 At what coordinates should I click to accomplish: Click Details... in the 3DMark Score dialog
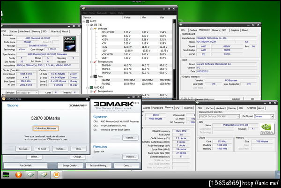pyautogui.click(x=61, y=149)
